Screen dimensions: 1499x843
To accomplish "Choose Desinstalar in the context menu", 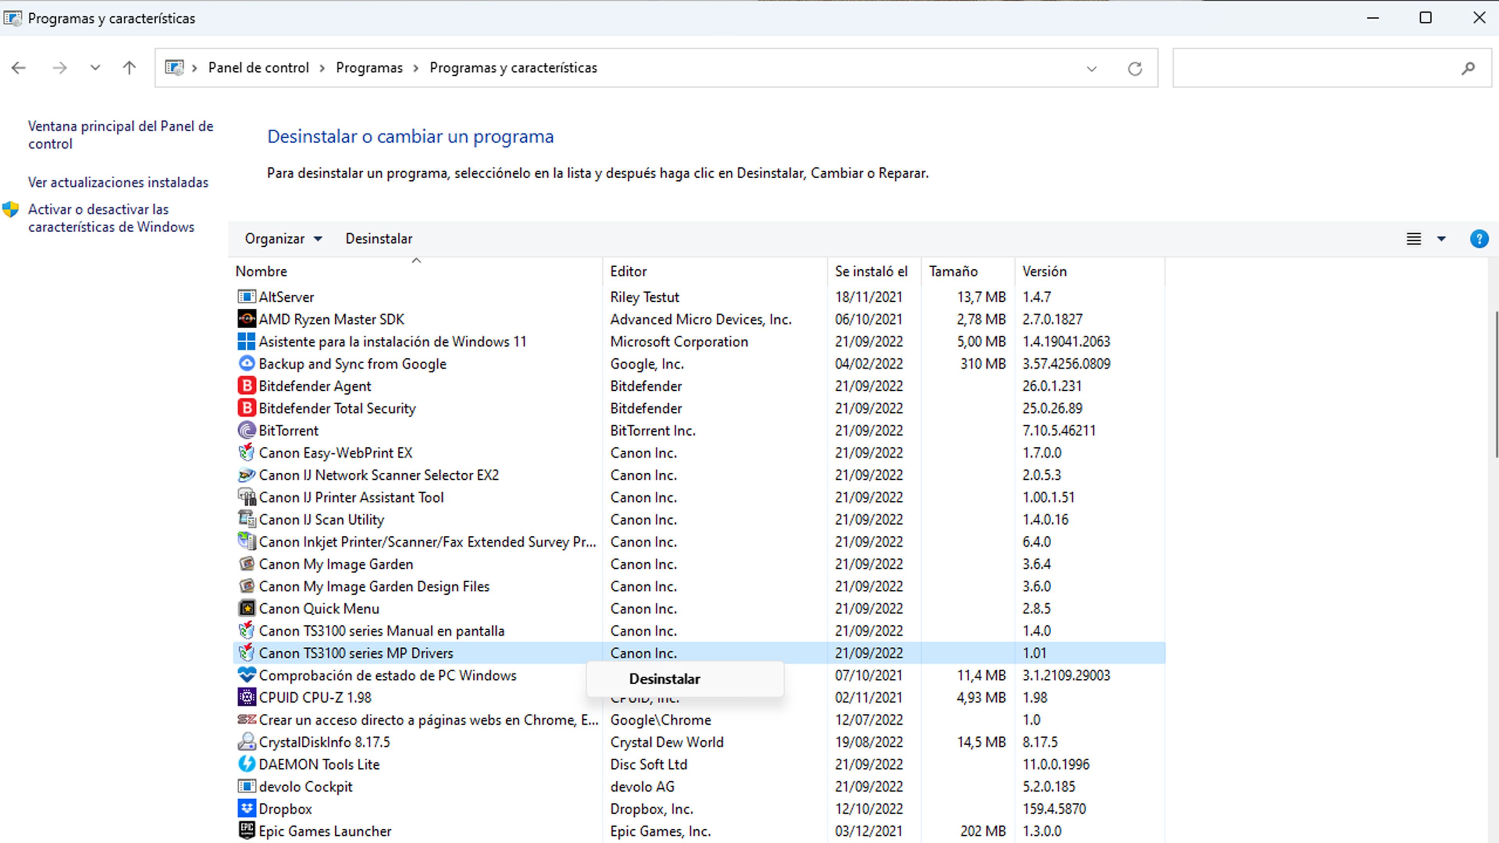I will click(x=685, y=679).
